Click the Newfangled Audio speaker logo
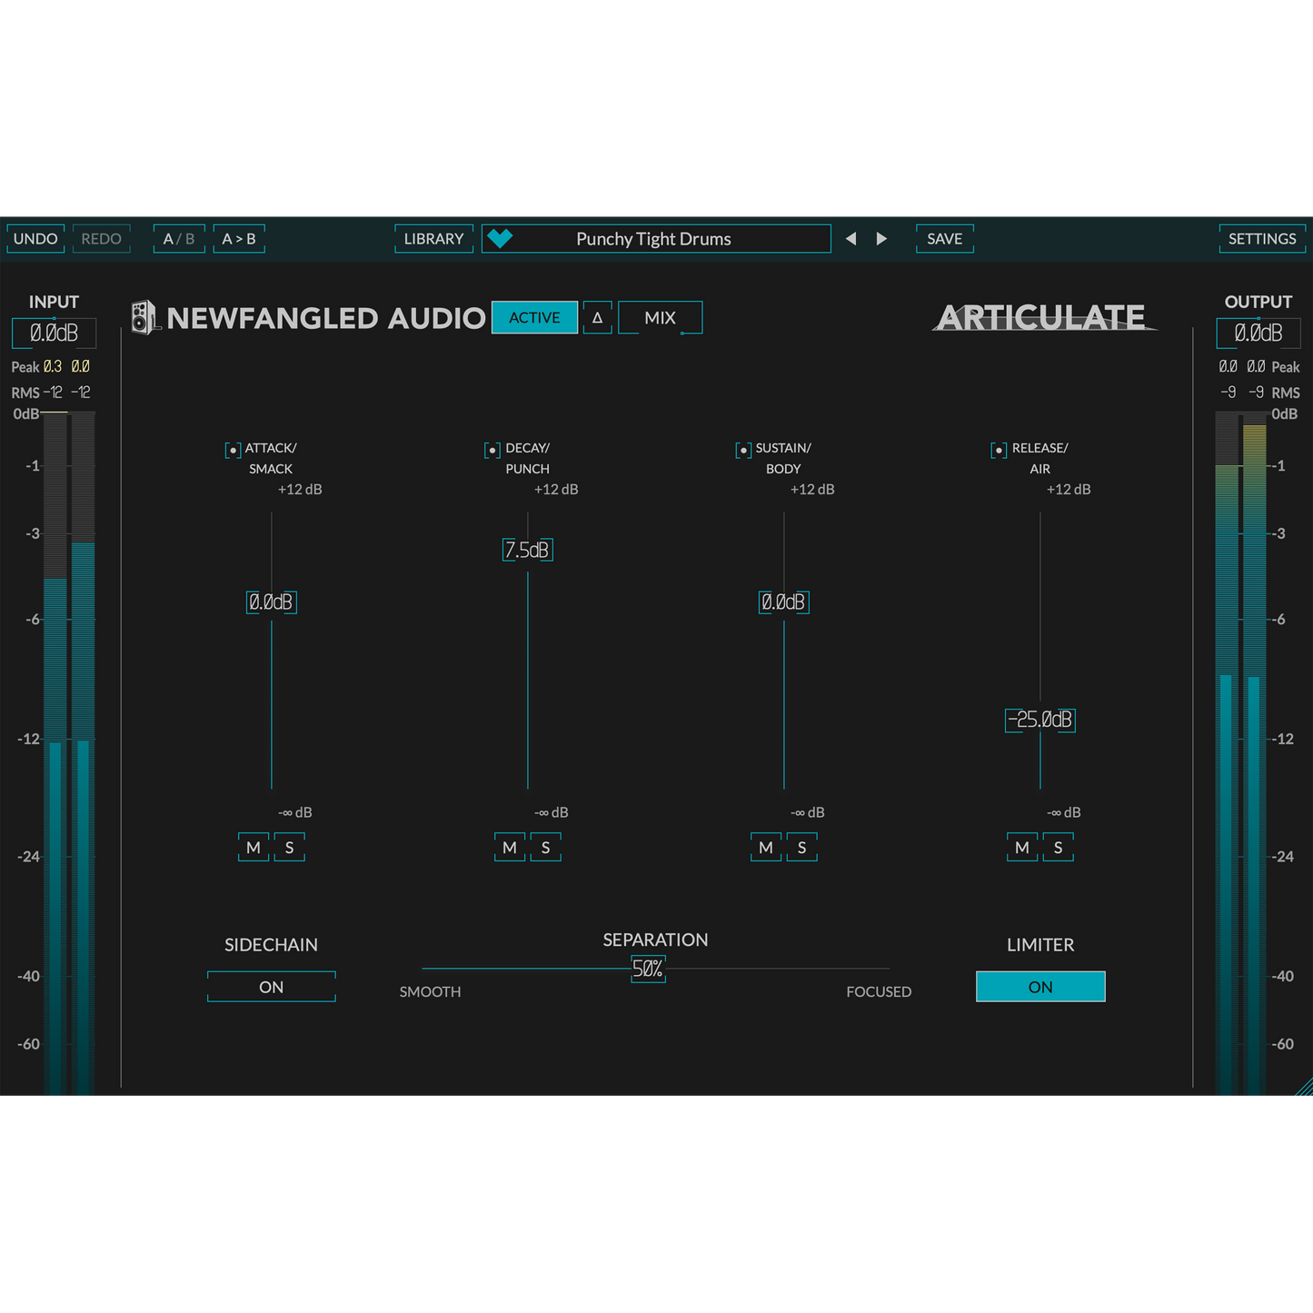 coord(144,318)
